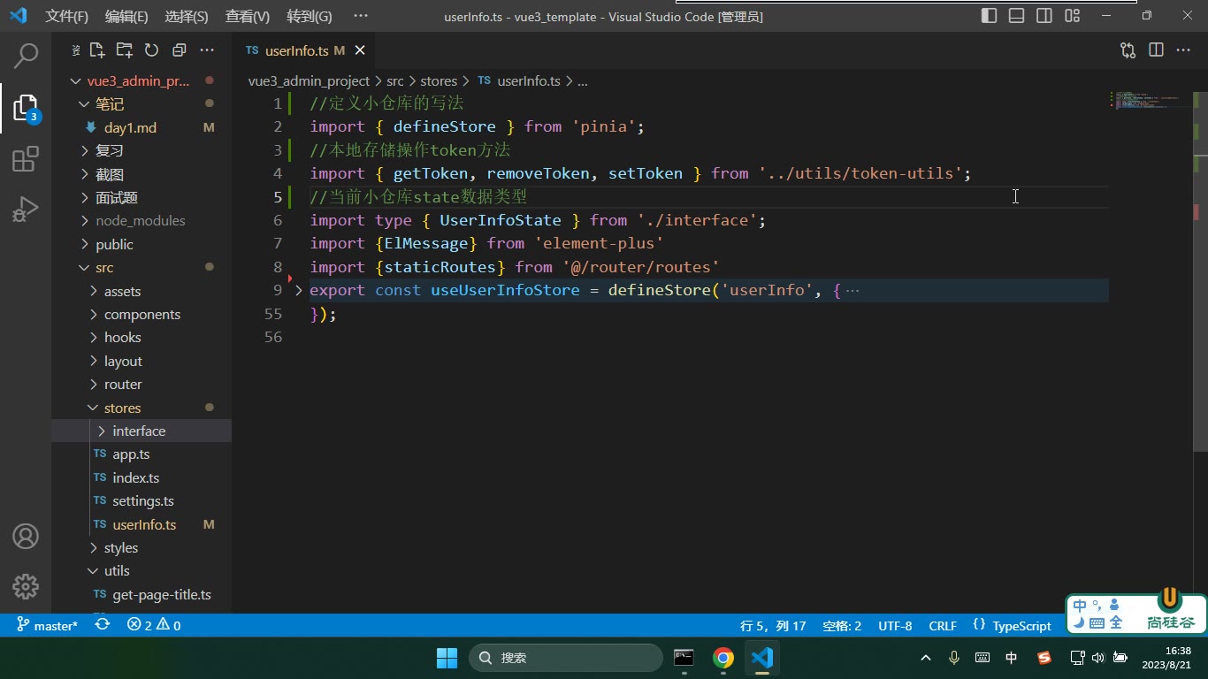The image size is (1208, 679).
Task: Click the Accounts icon in activity bar
Action: 26,536
